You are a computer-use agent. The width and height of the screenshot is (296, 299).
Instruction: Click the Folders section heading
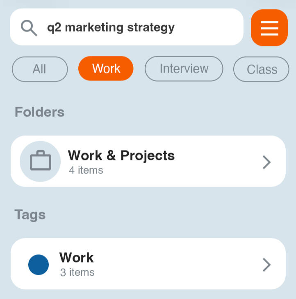click(40, 112)
